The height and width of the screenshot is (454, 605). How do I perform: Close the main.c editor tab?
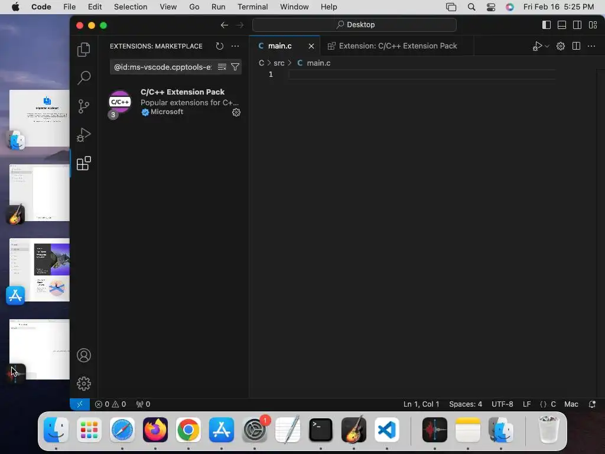311,46
